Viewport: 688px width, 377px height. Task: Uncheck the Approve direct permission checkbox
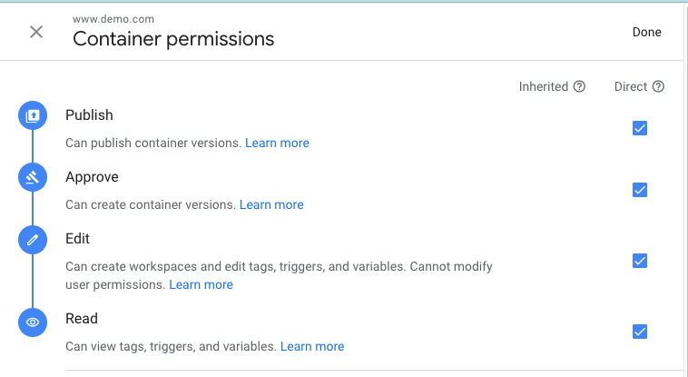coord(640,190)
